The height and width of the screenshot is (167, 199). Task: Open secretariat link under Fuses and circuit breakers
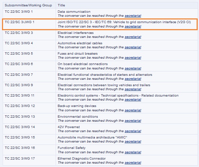[133, 58]
